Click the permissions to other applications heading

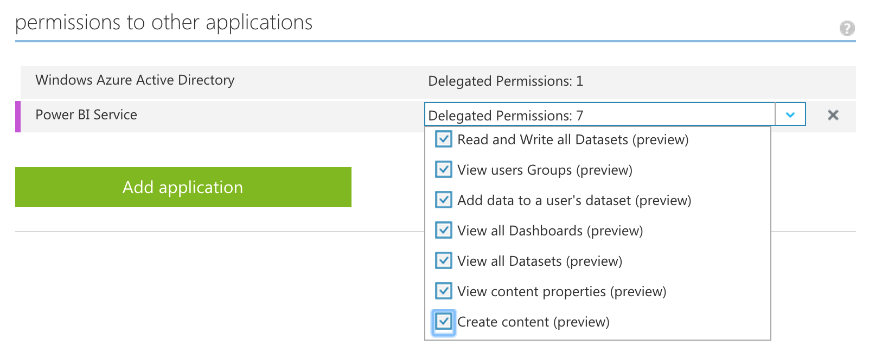164,23
